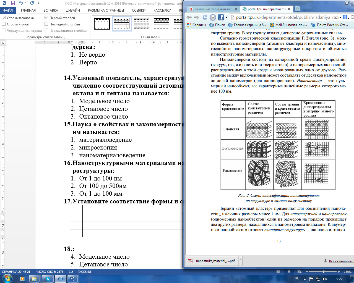This screenshot has width=354, height=283.
Task: Click the ruler tab selector button
Action: tap(3, 43)
